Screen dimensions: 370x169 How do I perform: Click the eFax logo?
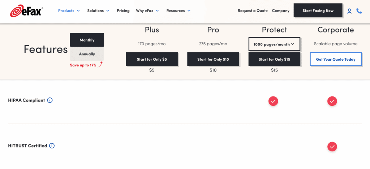click(26, 11)
